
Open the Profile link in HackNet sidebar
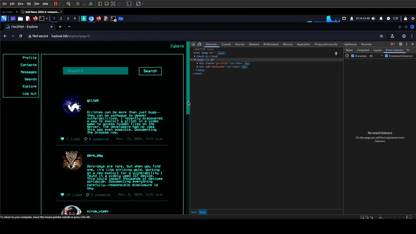[x=30, y=58]
